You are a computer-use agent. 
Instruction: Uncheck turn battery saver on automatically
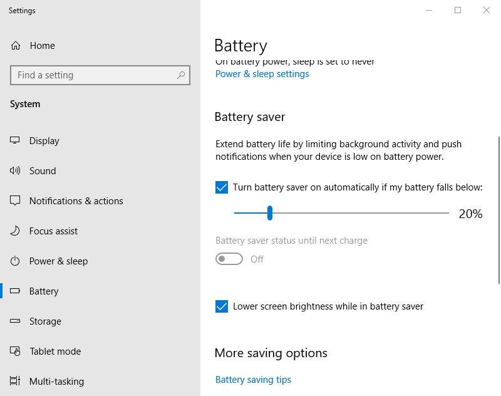(x=222, y=187)
